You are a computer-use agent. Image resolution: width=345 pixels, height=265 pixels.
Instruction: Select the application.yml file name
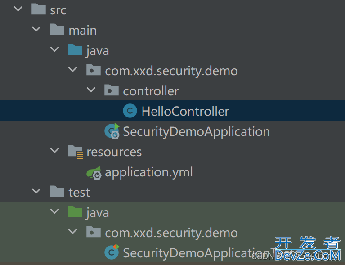point(149,172)
